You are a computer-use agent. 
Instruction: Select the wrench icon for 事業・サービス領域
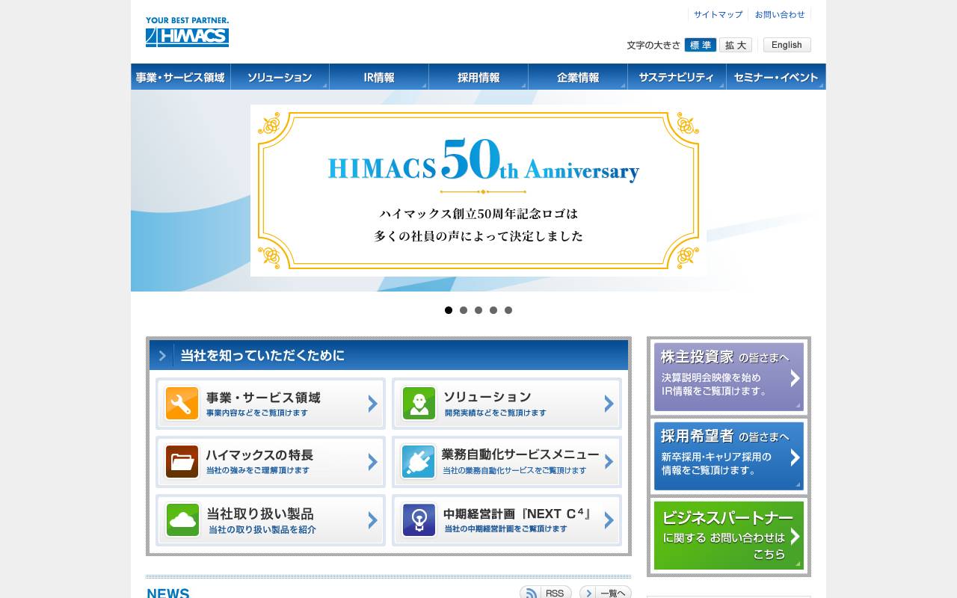click(182, 403)
